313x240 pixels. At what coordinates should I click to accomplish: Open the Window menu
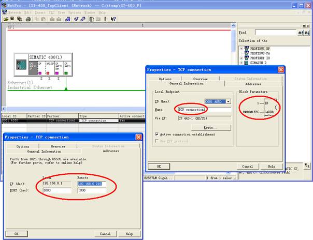coord(90,12)
